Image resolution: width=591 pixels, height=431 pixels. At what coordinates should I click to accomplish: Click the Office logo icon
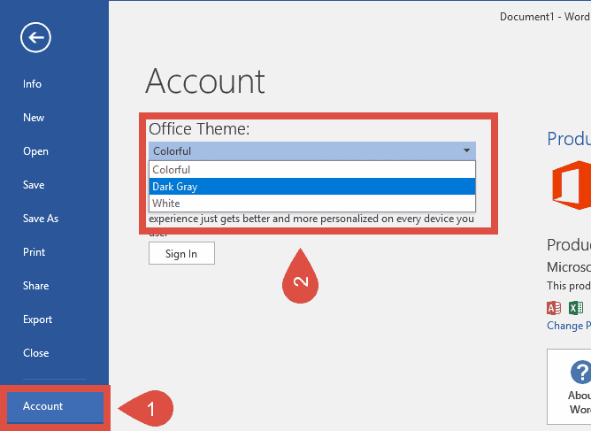(x=572, y=185)
